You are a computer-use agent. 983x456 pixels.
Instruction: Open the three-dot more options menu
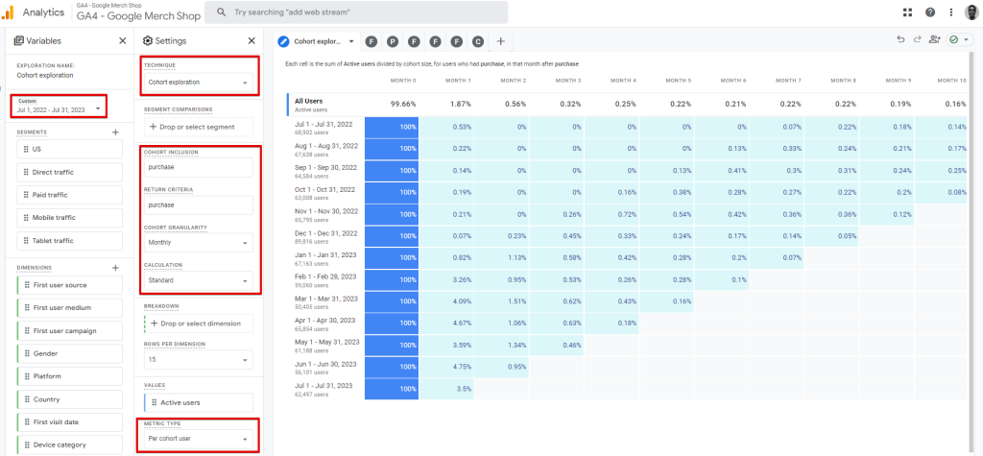(x=950, y=12)
